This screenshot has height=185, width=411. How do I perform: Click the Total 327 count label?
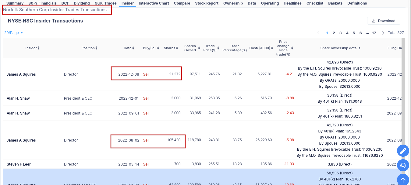point(396,33)
